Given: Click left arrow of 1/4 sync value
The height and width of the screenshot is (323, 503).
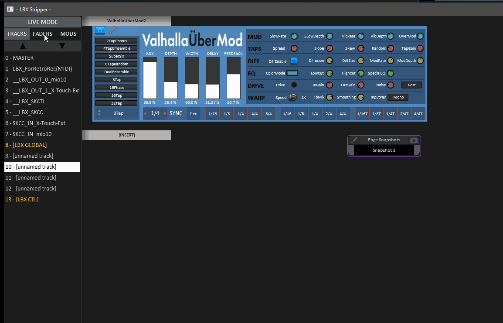Looking at the screenshot, I should (x=145, y=113).
